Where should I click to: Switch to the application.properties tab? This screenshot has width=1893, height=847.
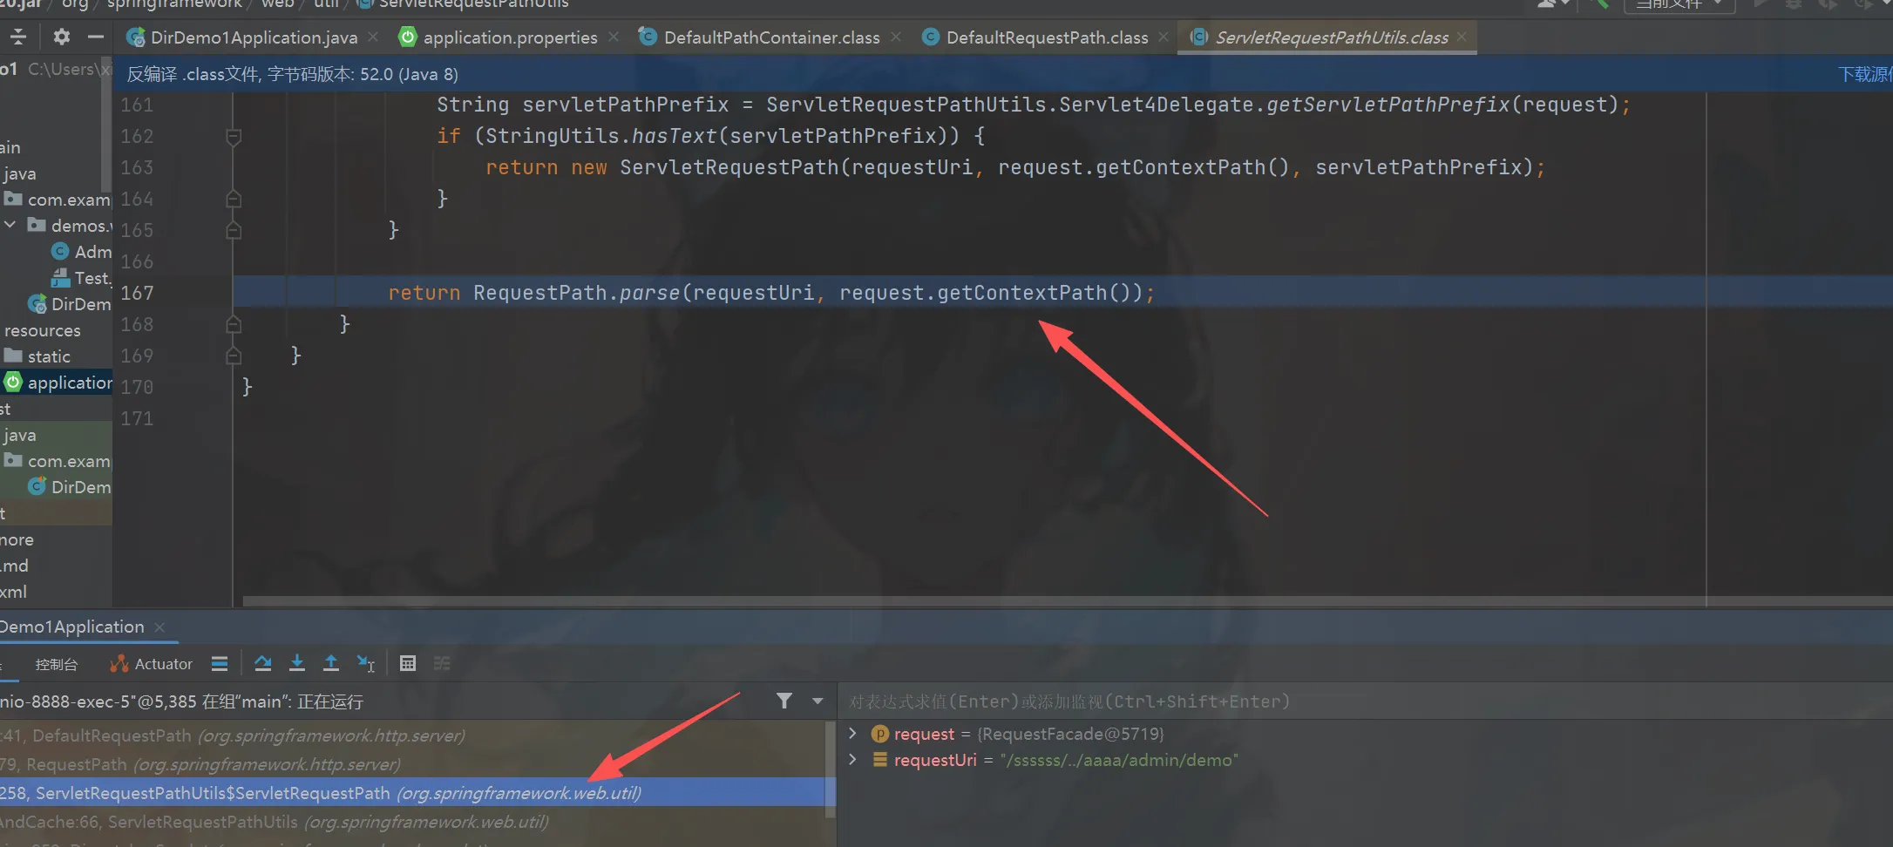coord(510,37)
